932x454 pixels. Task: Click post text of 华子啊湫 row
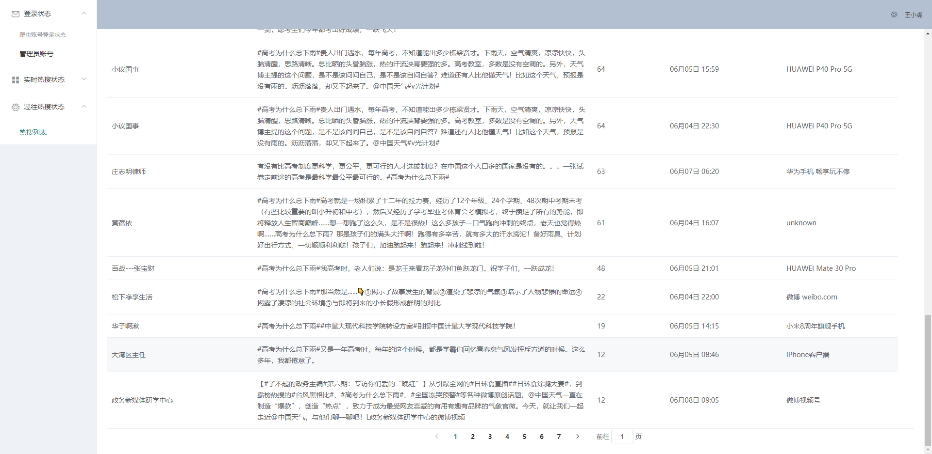coord(386,326)
